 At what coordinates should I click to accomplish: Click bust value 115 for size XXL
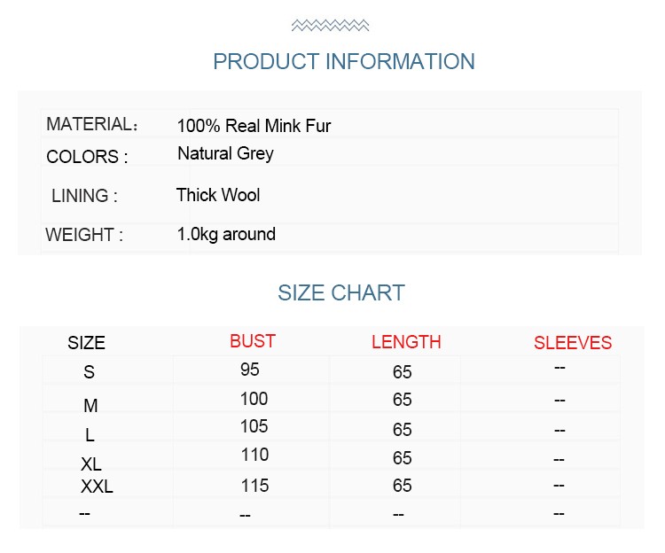(254, 486)
